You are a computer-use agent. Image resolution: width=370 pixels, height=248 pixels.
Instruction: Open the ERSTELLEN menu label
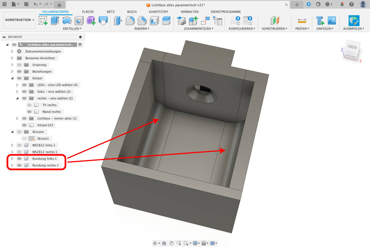tap(72, 29)
